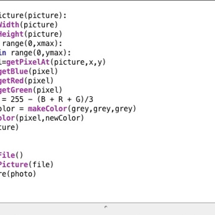Click the getBlue keyword in code

pyautogui.click(x=14, y=71)
